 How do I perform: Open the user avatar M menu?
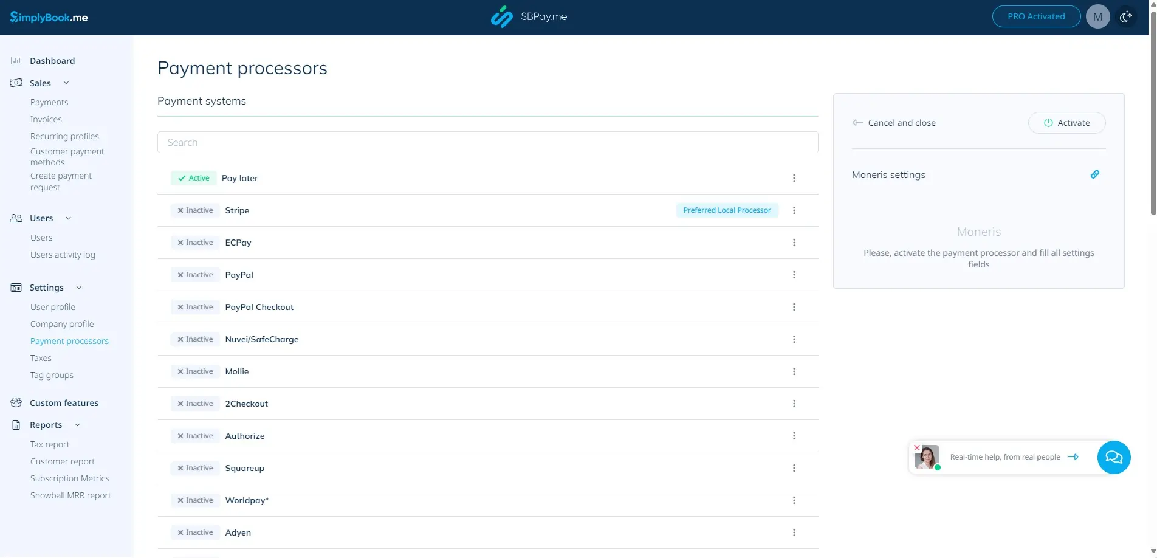1097,17
